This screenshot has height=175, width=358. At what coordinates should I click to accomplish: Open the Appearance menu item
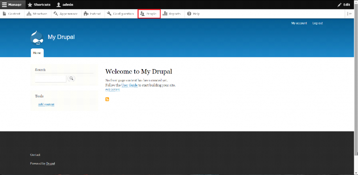click(x=66, y=14)
